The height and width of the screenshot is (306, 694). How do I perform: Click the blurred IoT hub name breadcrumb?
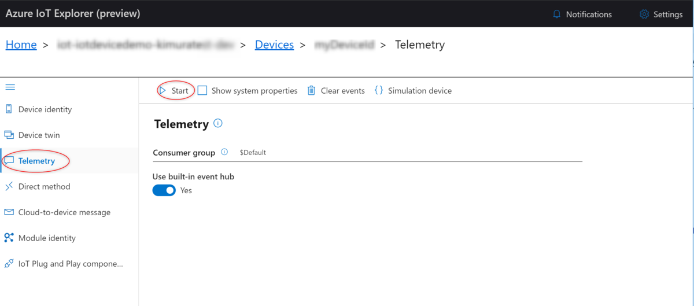point(146,45)
